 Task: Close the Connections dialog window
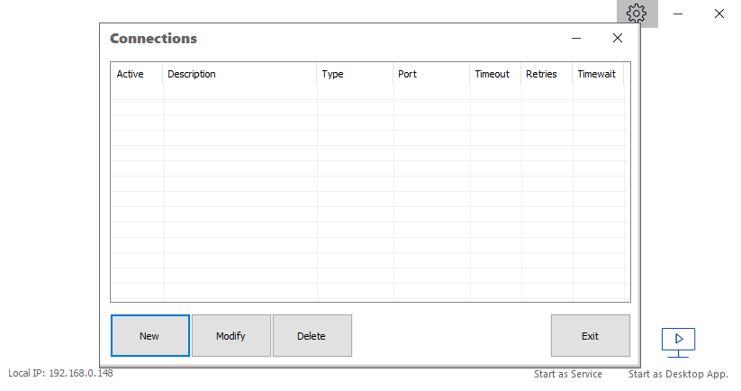pos(618,39)
